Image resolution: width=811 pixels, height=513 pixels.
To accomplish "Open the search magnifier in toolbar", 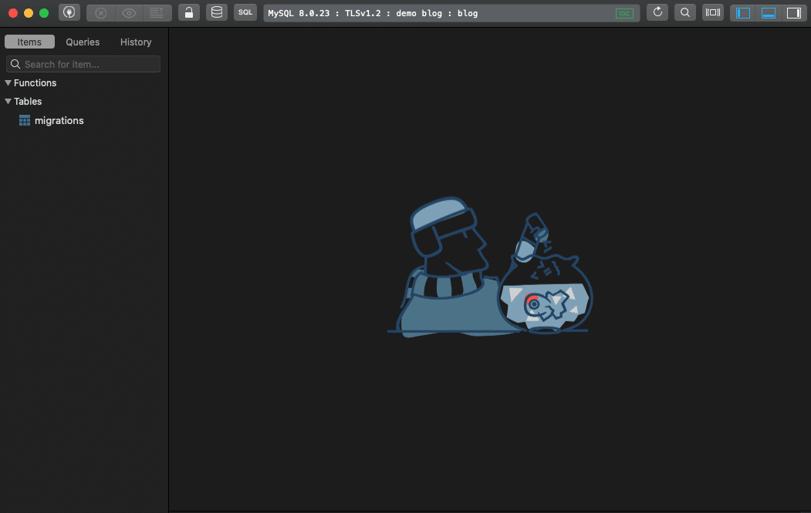I will point(684,12).
